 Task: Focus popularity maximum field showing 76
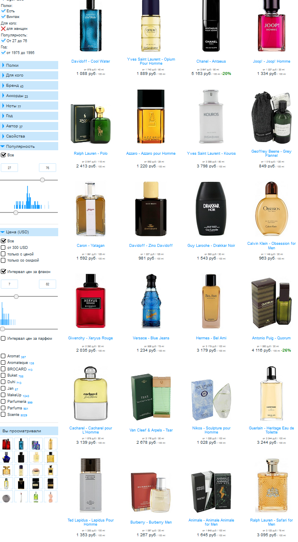pos(48,168)
